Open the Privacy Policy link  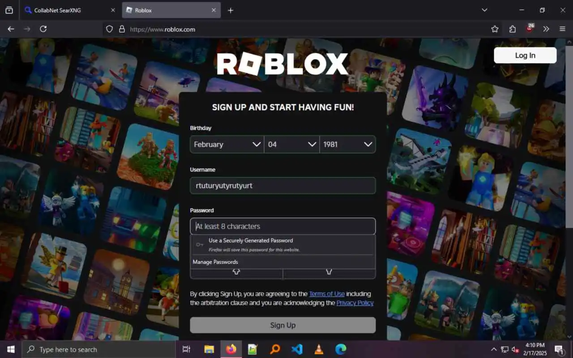[355, 303]
